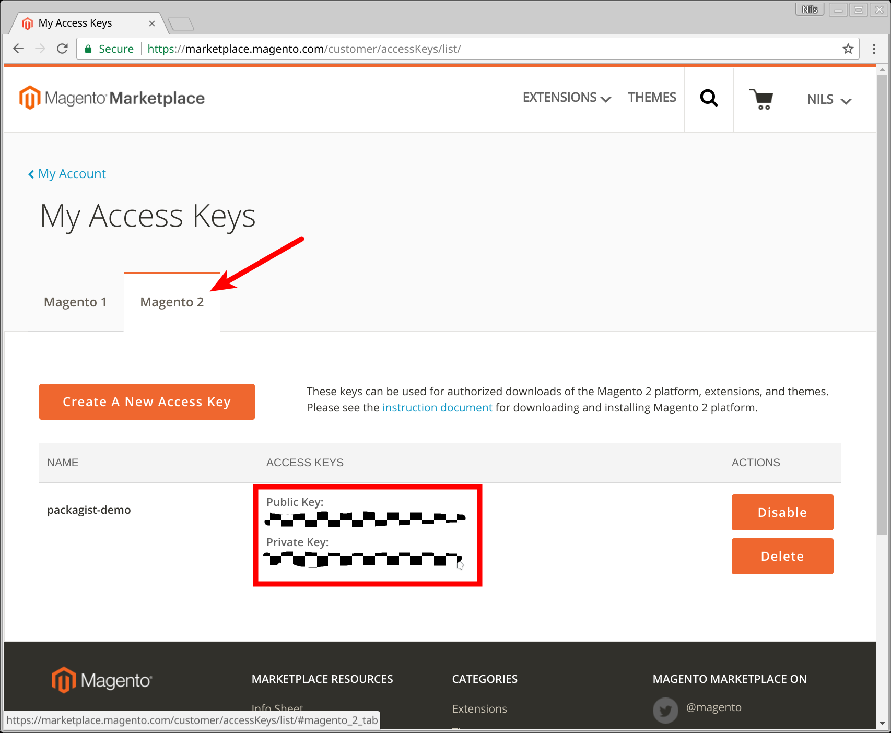
Task: Bookmark the page with the star icon
Action: coord(848,49)
